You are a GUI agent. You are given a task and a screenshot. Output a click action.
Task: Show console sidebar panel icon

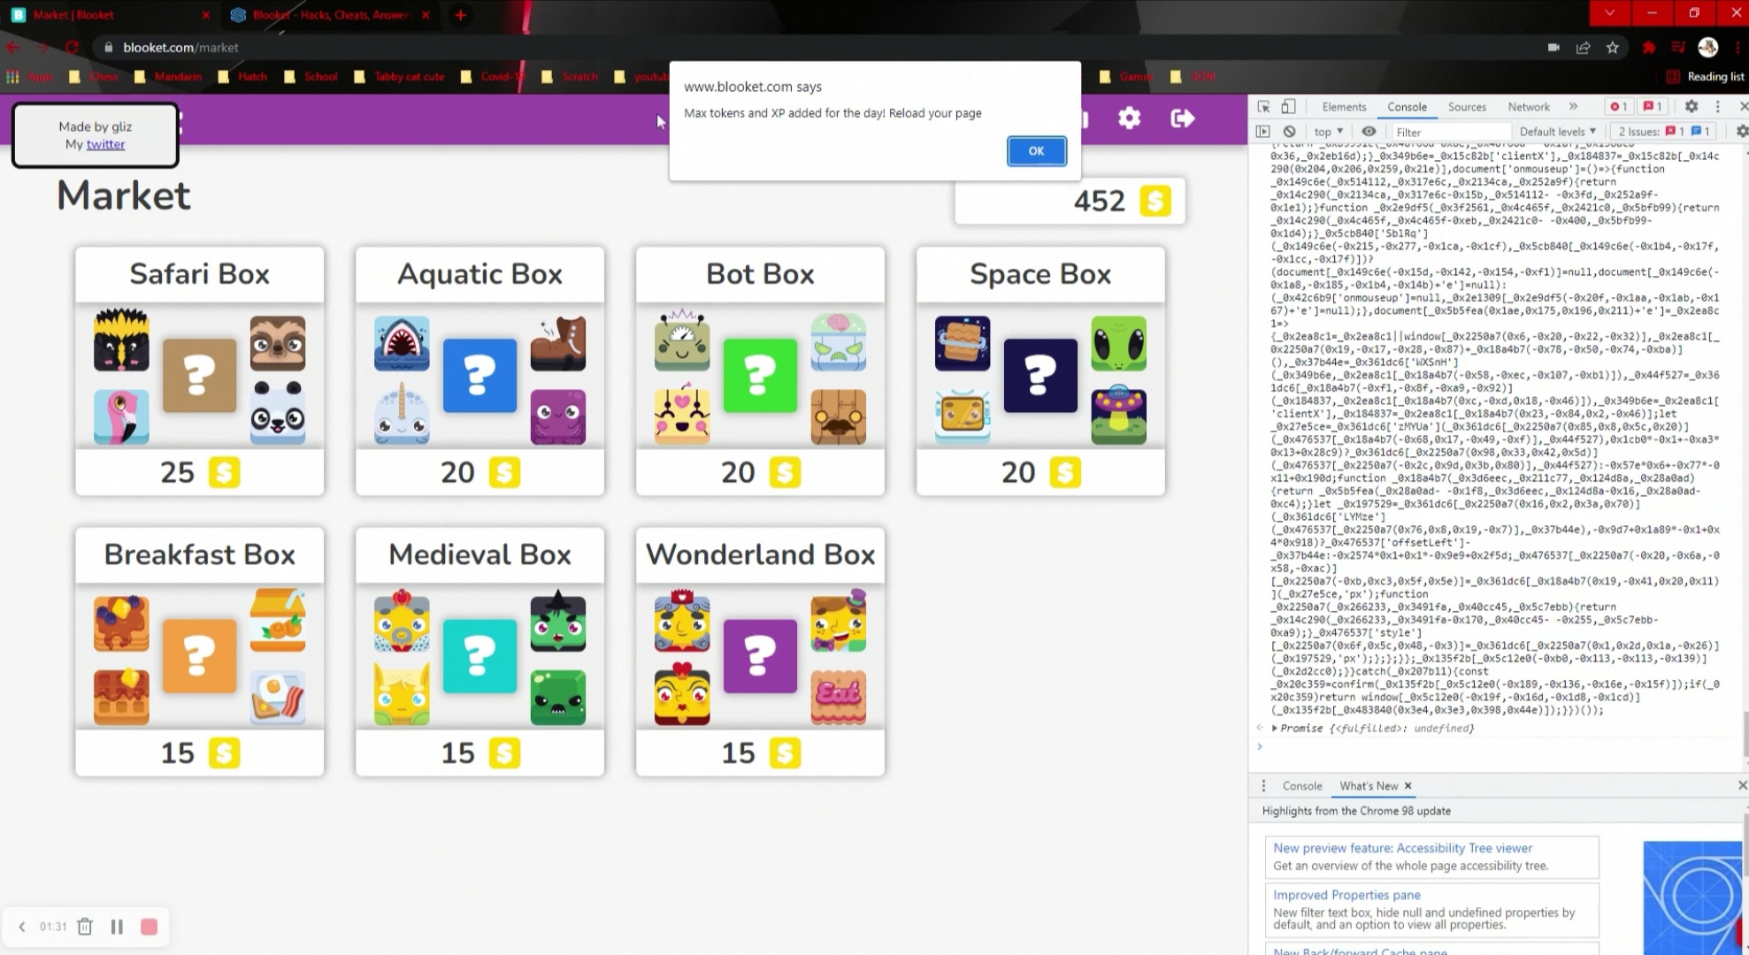coord(1262,131)
